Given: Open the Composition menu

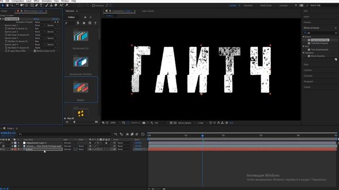Looking at the screenshot, I should 17,1.
